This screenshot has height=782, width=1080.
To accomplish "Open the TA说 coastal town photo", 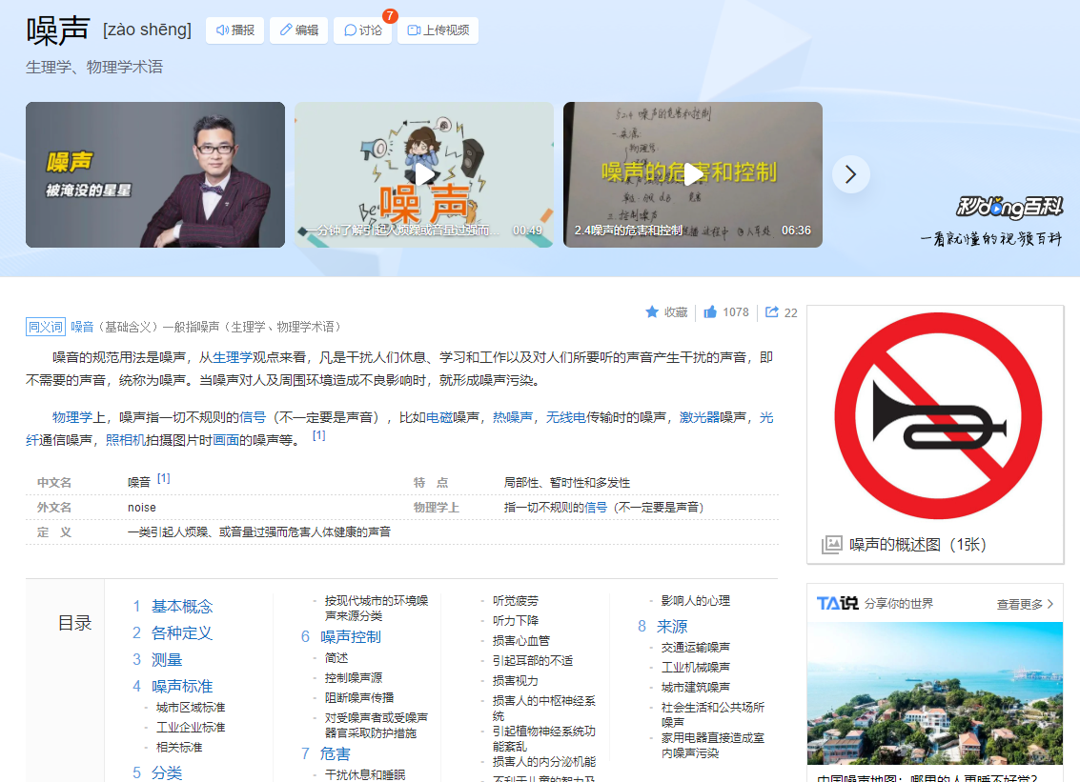I will 935,693.
